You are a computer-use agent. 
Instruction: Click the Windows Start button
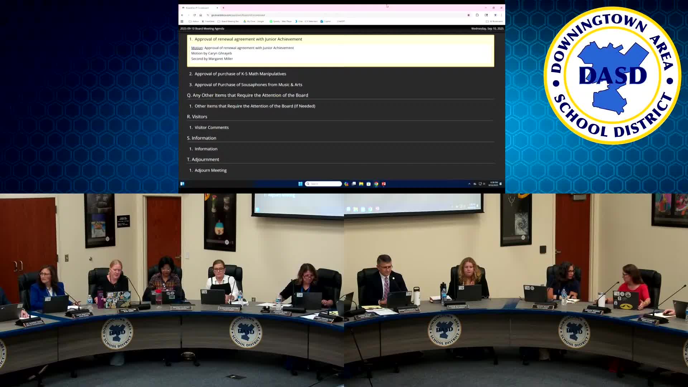(x=300, y=184)
